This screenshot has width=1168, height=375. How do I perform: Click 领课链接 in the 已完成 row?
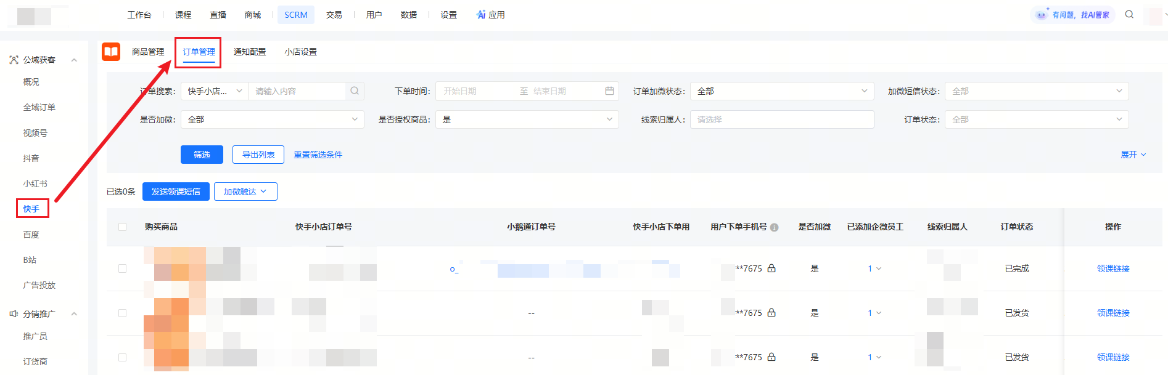pyautogui.click(x=1113, y=268)
